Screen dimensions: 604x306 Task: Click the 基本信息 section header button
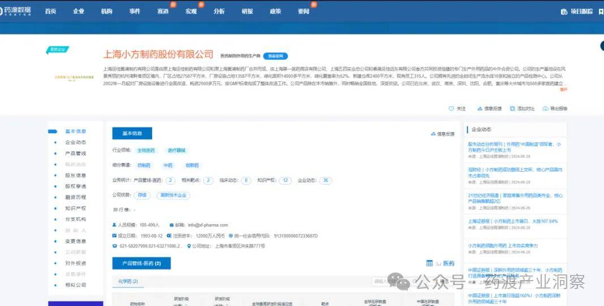[132, 133]
